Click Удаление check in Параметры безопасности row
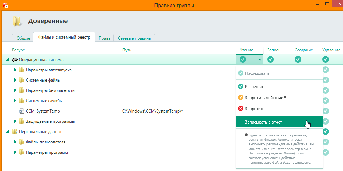The image size is (343, 171). [x=326, y=90]
